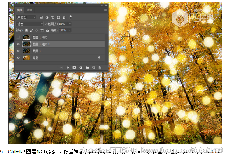Click the lock icon on 背景 layer

tap(99, 58)
